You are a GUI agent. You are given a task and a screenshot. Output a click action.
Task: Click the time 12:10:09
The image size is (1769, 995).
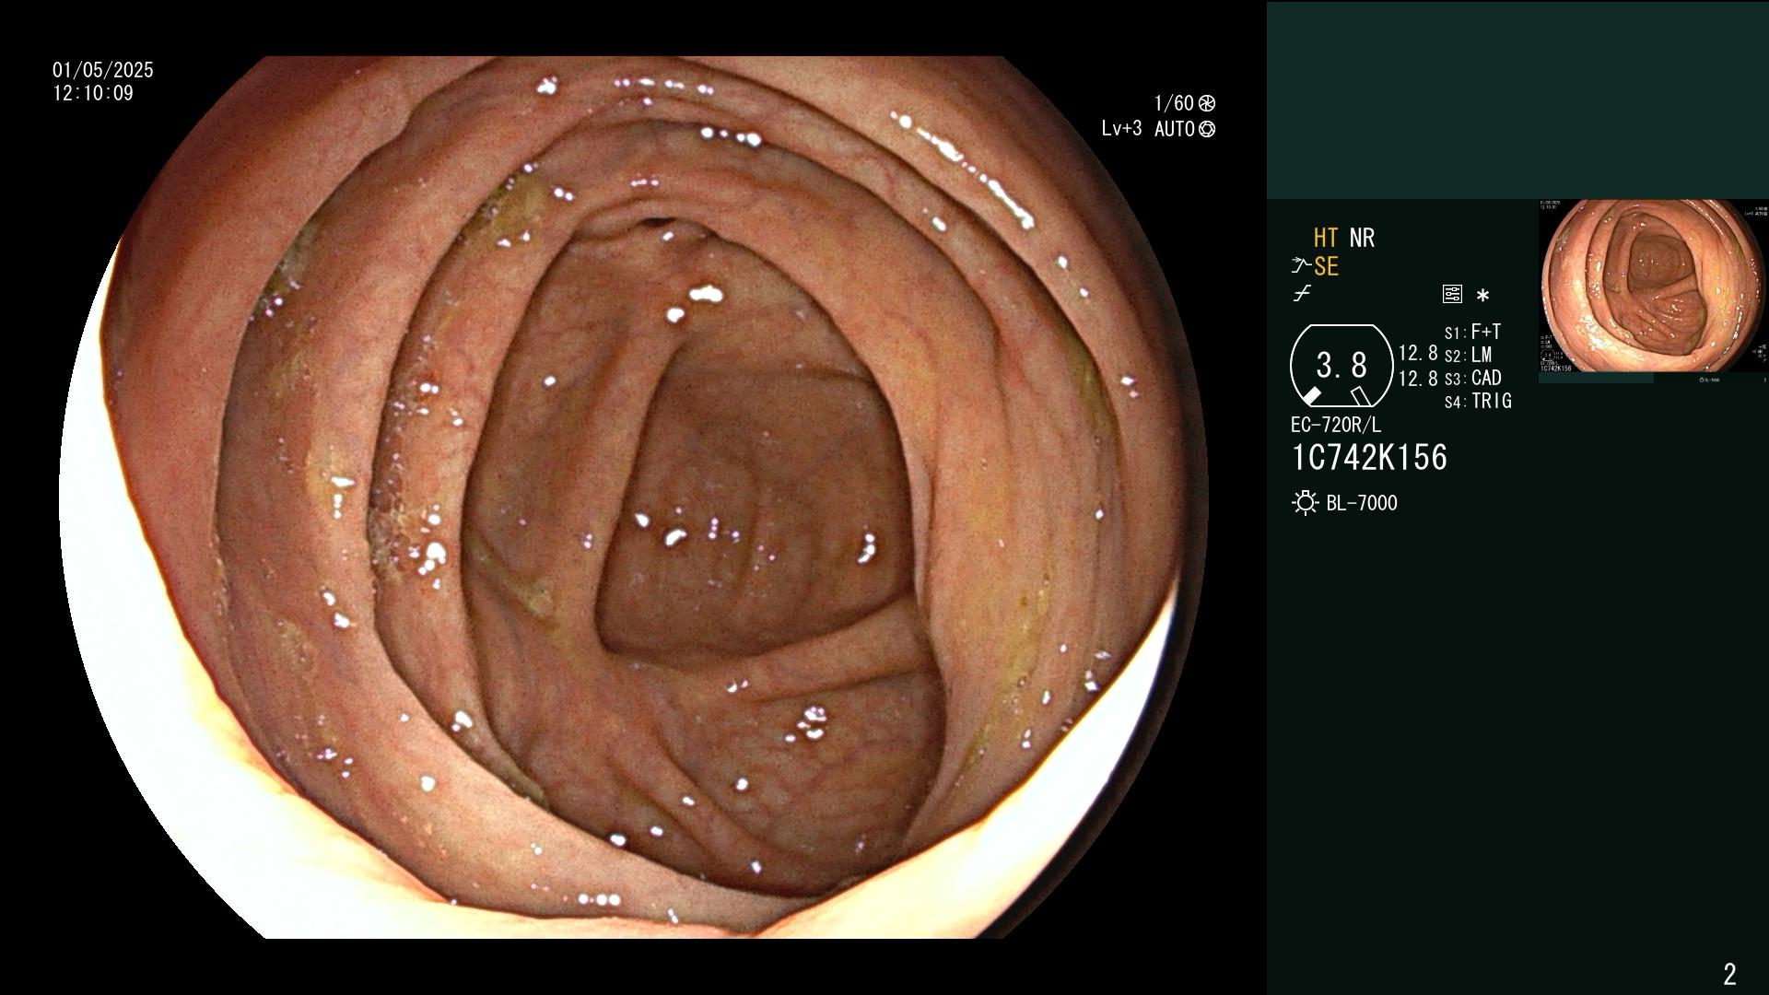(x=93, y=94)
